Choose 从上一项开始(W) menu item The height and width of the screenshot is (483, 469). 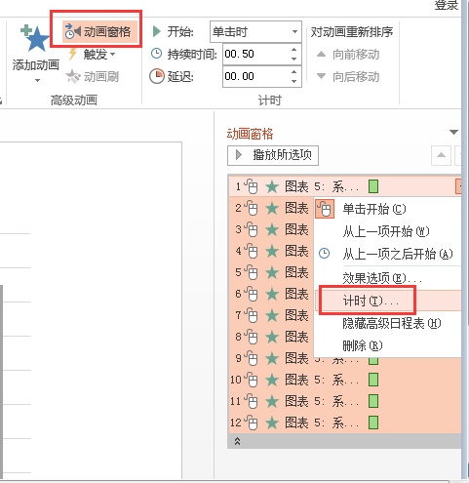coord(388,231)
